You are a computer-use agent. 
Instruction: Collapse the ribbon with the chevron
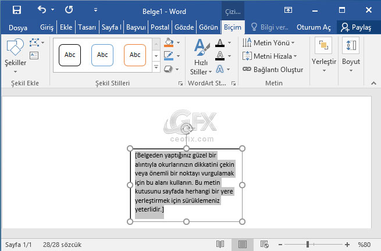pyautogui.click(x=373, y=83)
